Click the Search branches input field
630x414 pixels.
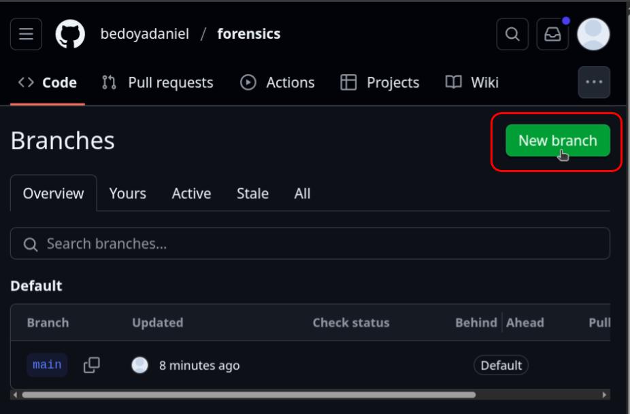310,243
